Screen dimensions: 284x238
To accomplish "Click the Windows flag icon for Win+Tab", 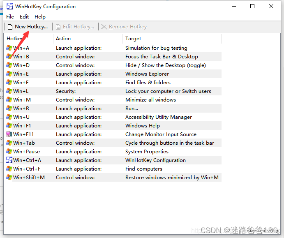I will click(x=9, y=143).
